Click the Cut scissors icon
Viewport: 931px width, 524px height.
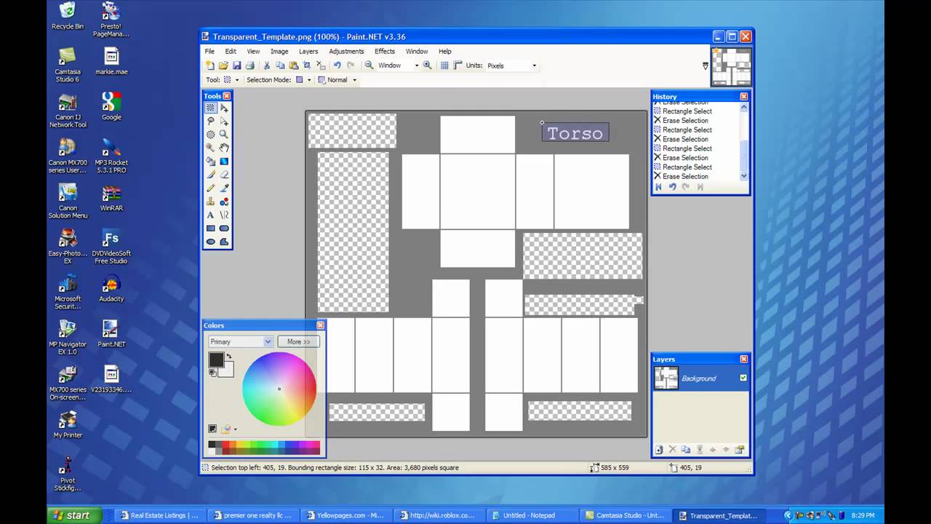click(267, 65)
